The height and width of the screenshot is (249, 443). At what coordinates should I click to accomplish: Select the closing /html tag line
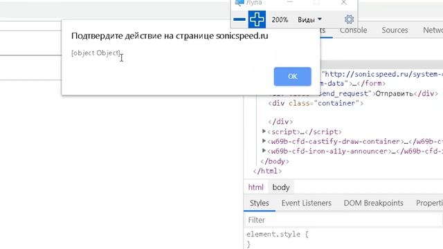[267, 171]
